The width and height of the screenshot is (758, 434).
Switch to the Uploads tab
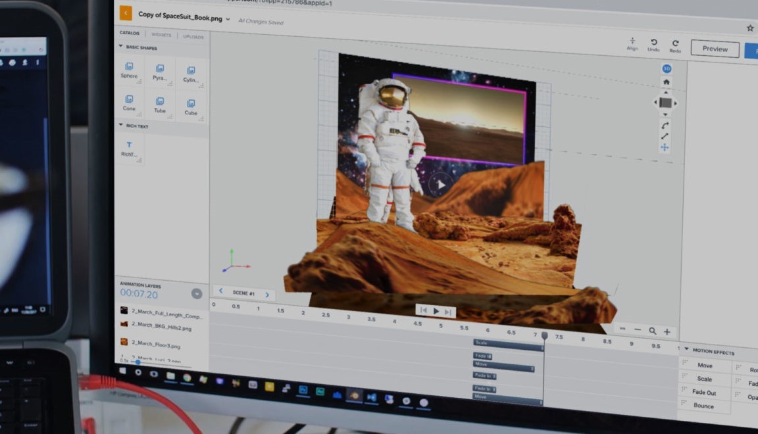click(193, 36)
